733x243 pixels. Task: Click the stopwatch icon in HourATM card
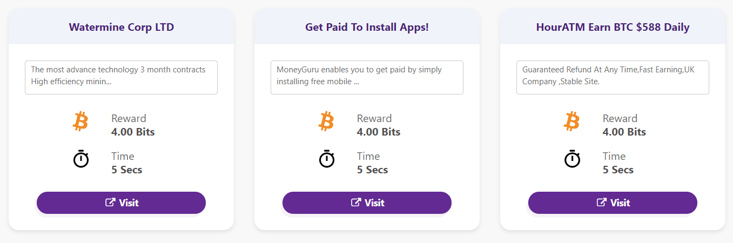572,159
